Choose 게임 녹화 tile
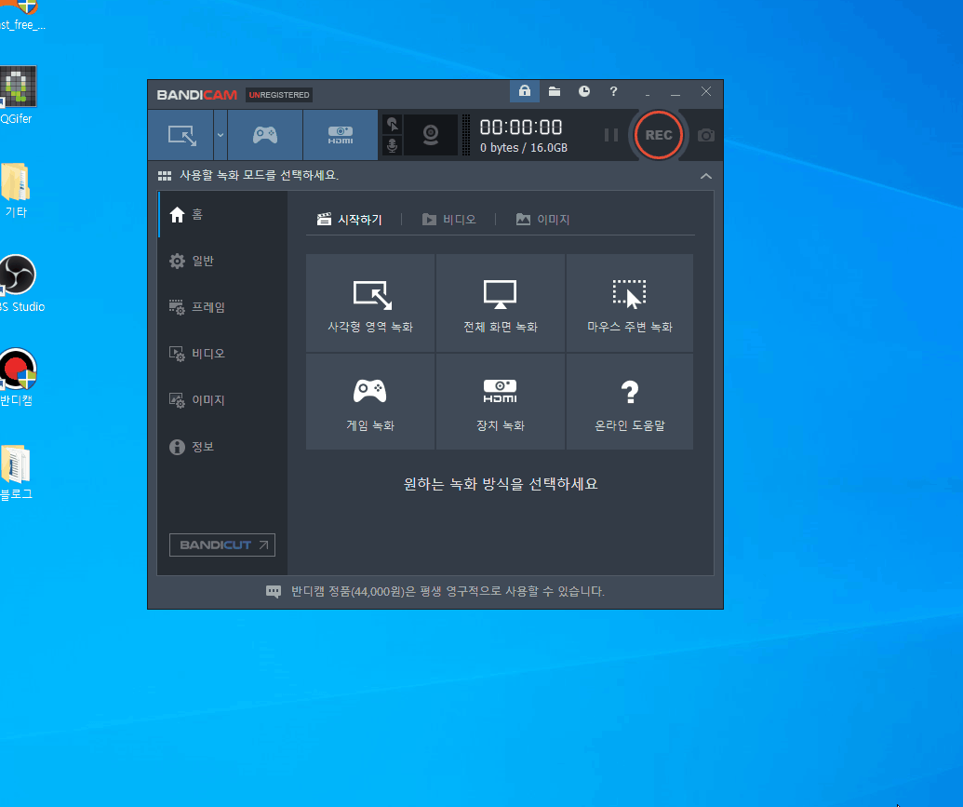 coord(370,401)
